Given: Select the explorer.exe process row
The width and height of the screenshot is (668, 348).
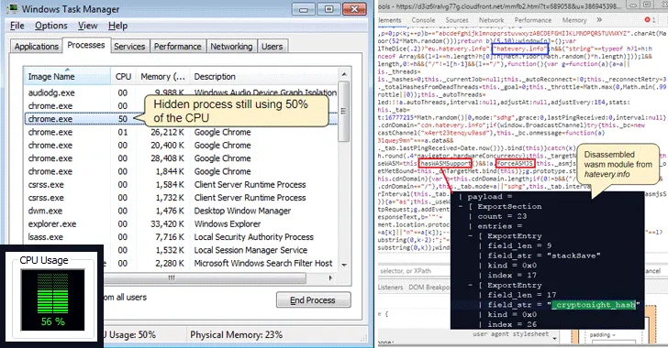Looking at the screenshot, I should (181, 224).
